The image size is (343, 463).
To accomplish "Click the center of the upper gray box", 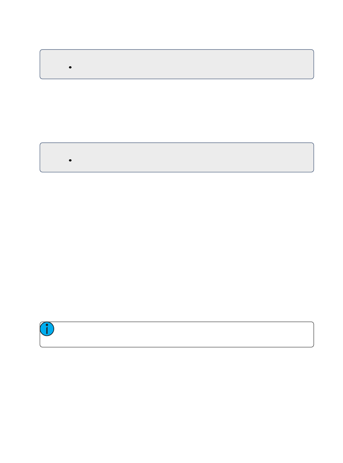I will pos(177,64).
